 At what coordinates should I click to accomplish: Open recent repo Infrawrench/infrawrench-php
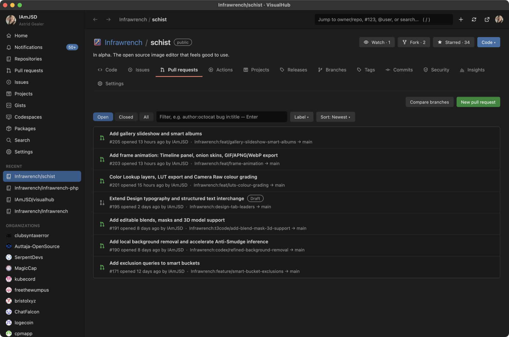tap(42, 188)
